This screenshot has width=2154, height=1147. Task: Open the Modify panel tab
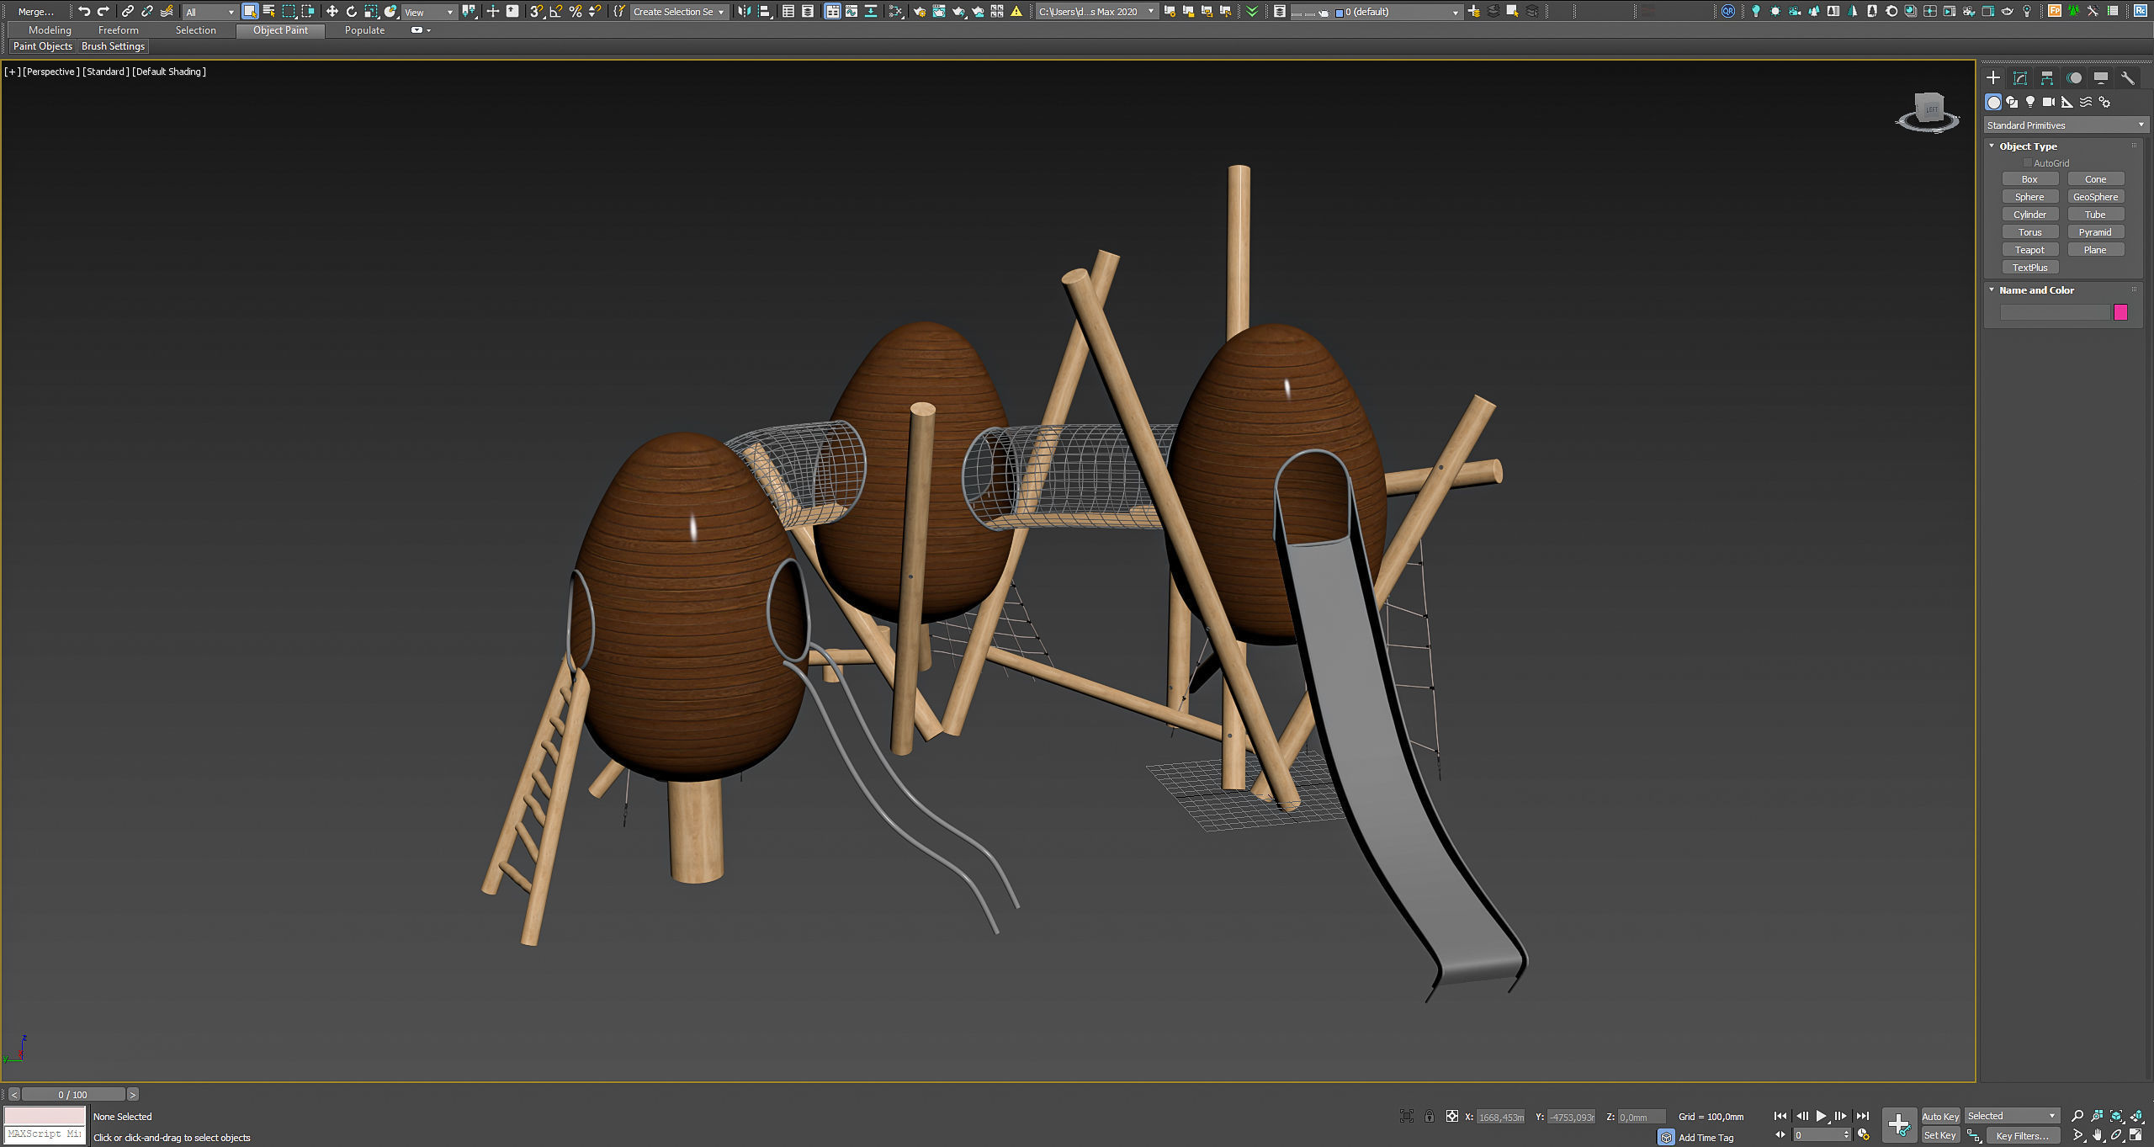coord(2020,77)
